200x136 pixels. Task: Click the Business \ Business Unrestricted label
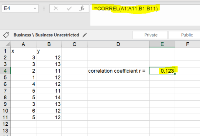[46, 35]
